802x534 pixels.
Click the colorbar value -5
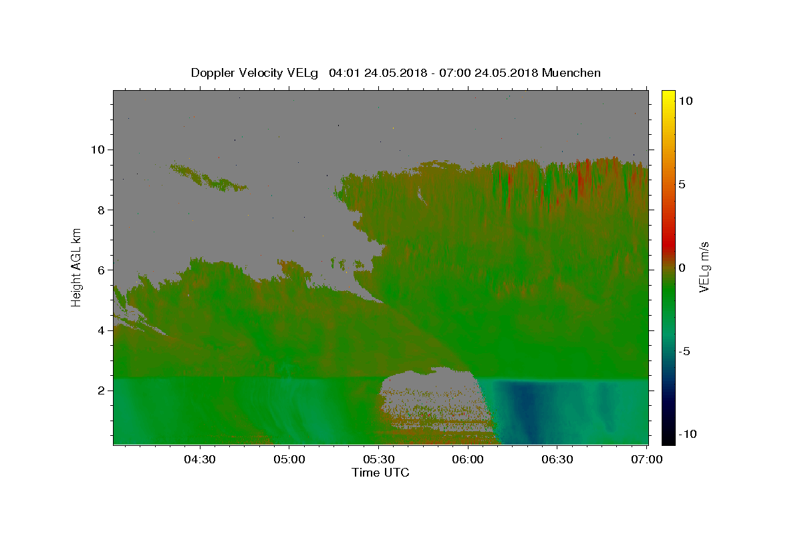(684, 351)
